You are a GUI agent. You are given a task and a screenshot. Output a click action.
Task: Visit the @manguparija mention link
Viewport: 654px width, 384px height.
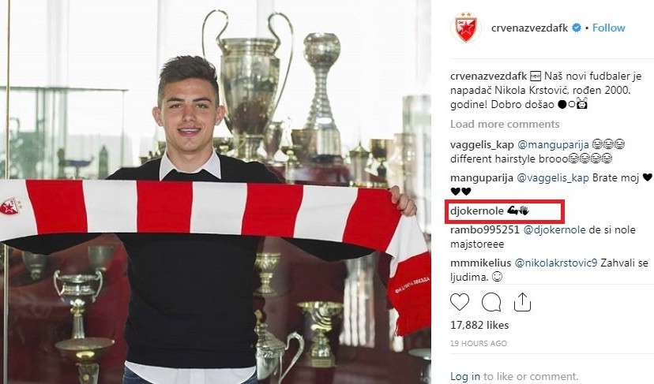pyautogui.click(x=553, y=145)
